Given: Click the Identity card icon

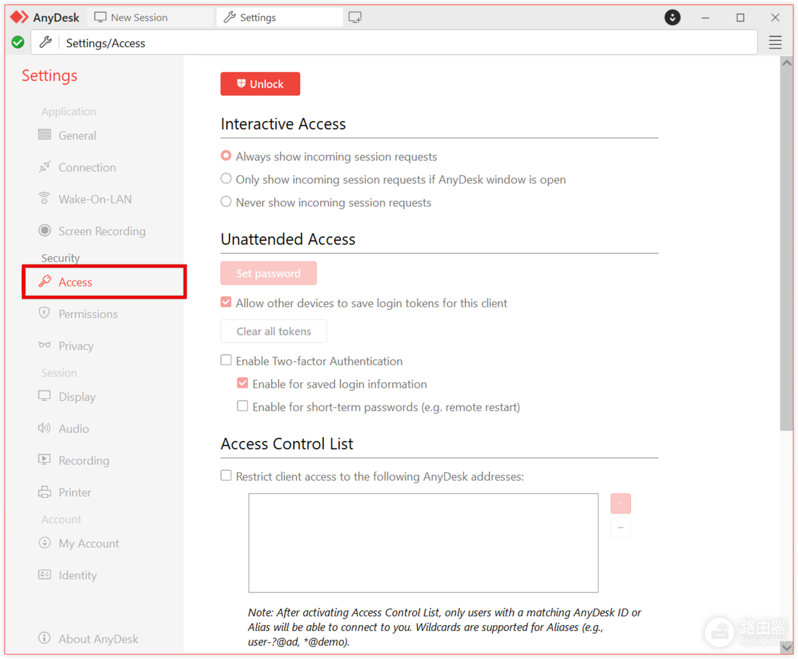Looking at the screenshot, I should [x=45, y=575].
